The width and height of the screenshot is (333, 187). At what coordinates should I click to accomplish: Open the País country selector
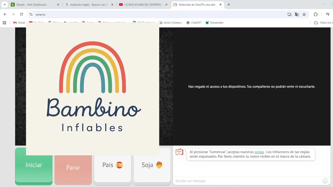click(112, 165)
